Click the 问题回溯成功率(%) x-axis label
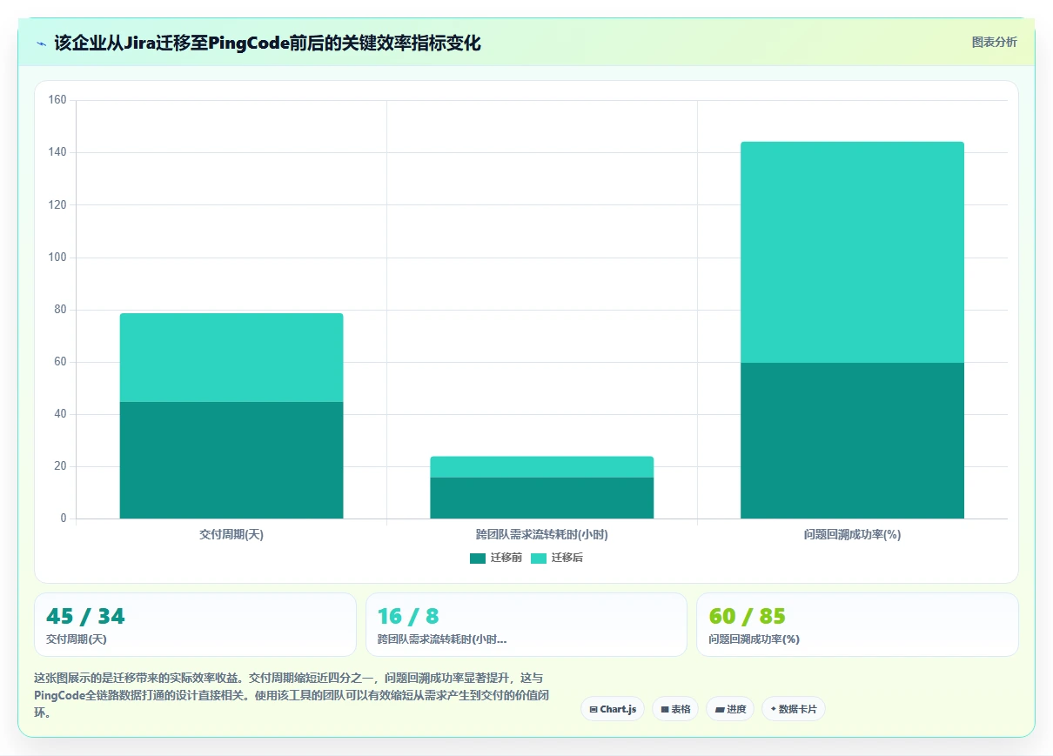 852,535
